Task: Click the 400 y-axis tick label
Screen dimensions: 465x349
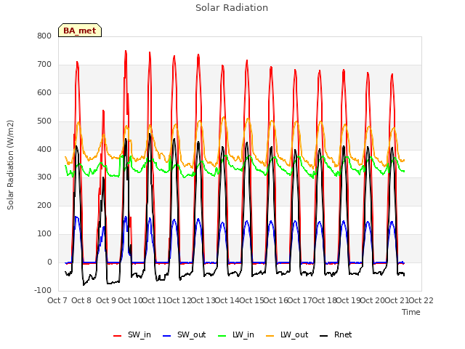Action: coord(44,149)
